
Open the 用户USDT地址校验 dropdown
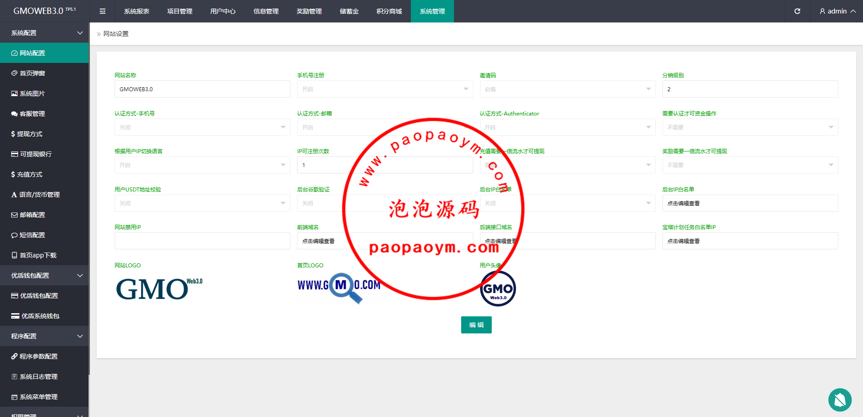coord(202,203)
